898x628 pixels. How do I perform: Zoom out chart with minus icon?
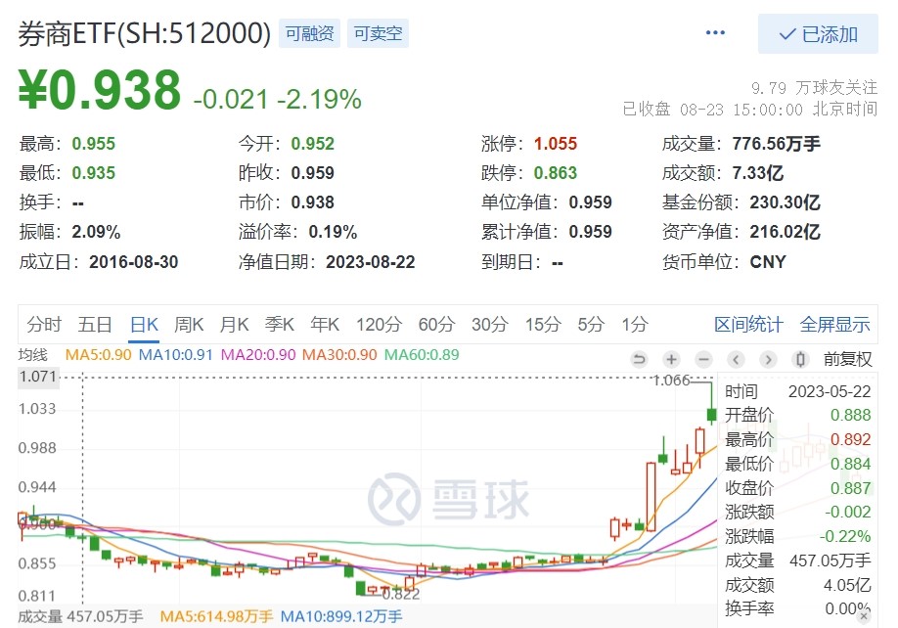(x=703, y=360)
